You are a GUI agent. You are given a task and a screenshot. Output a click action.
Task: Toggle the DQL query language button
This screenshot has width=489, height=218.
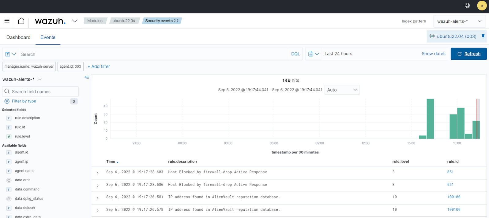[x=295, y=54]
